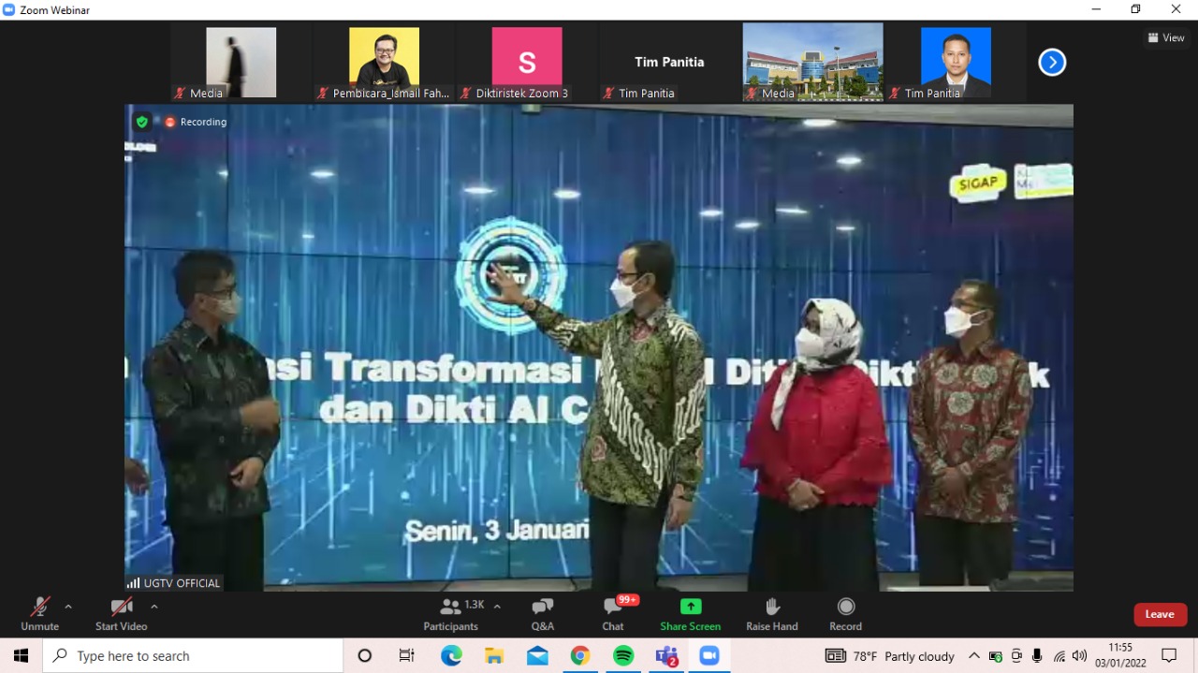Image resolution: width=1198 pixels, height=673 pixels.
Task: Unmute your microphone
Action: pyautogui.click(x=38, y=613)
